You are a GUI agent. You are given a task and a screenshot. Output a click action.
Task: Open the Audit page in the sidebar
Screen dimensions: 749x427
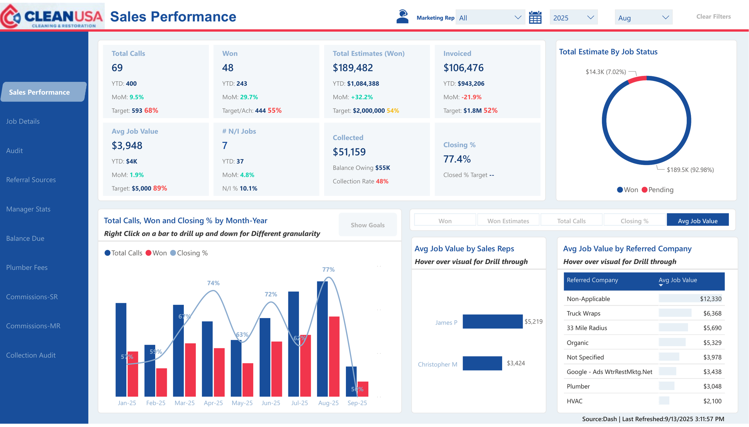[x=14, y=151]
